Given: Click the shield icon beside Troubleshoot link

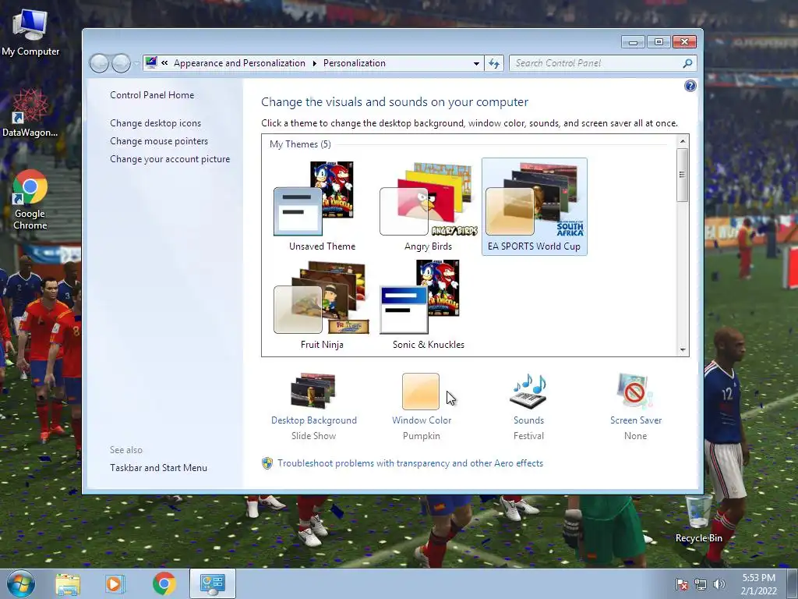Looking at the screenshot, I should (267, 463).
